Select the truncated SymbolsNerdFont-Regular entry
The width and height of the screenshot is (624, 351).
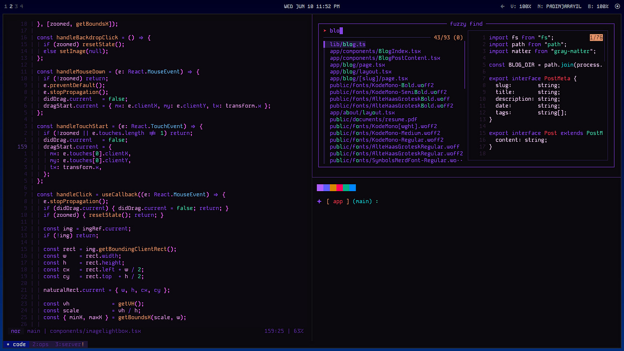pos(396,161)
